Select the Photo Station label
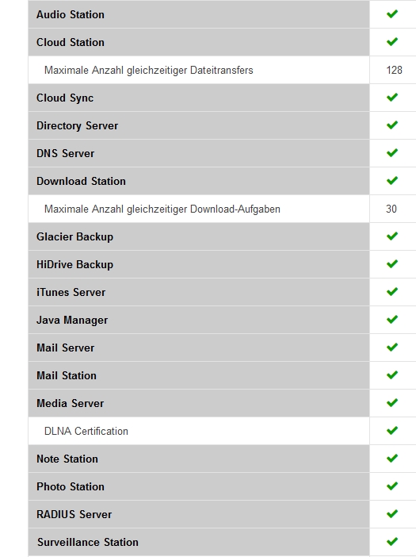The width and height of the screenshot is (416, 557). tap(71, 486)
